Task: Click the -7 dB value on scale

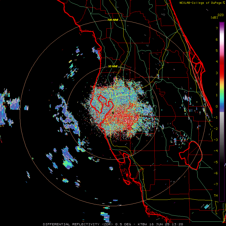Action: pos(216,184)
